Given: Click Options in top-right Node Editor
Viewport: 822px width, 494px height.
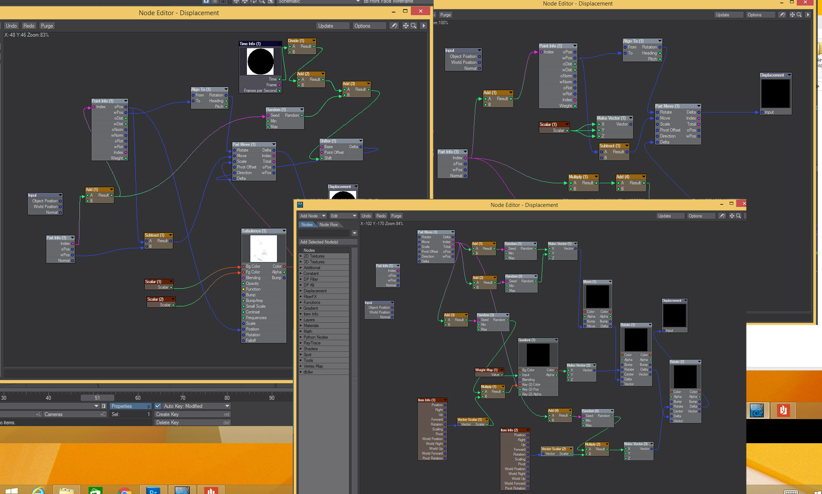Looking at the screenshot, I should (761, 15).
